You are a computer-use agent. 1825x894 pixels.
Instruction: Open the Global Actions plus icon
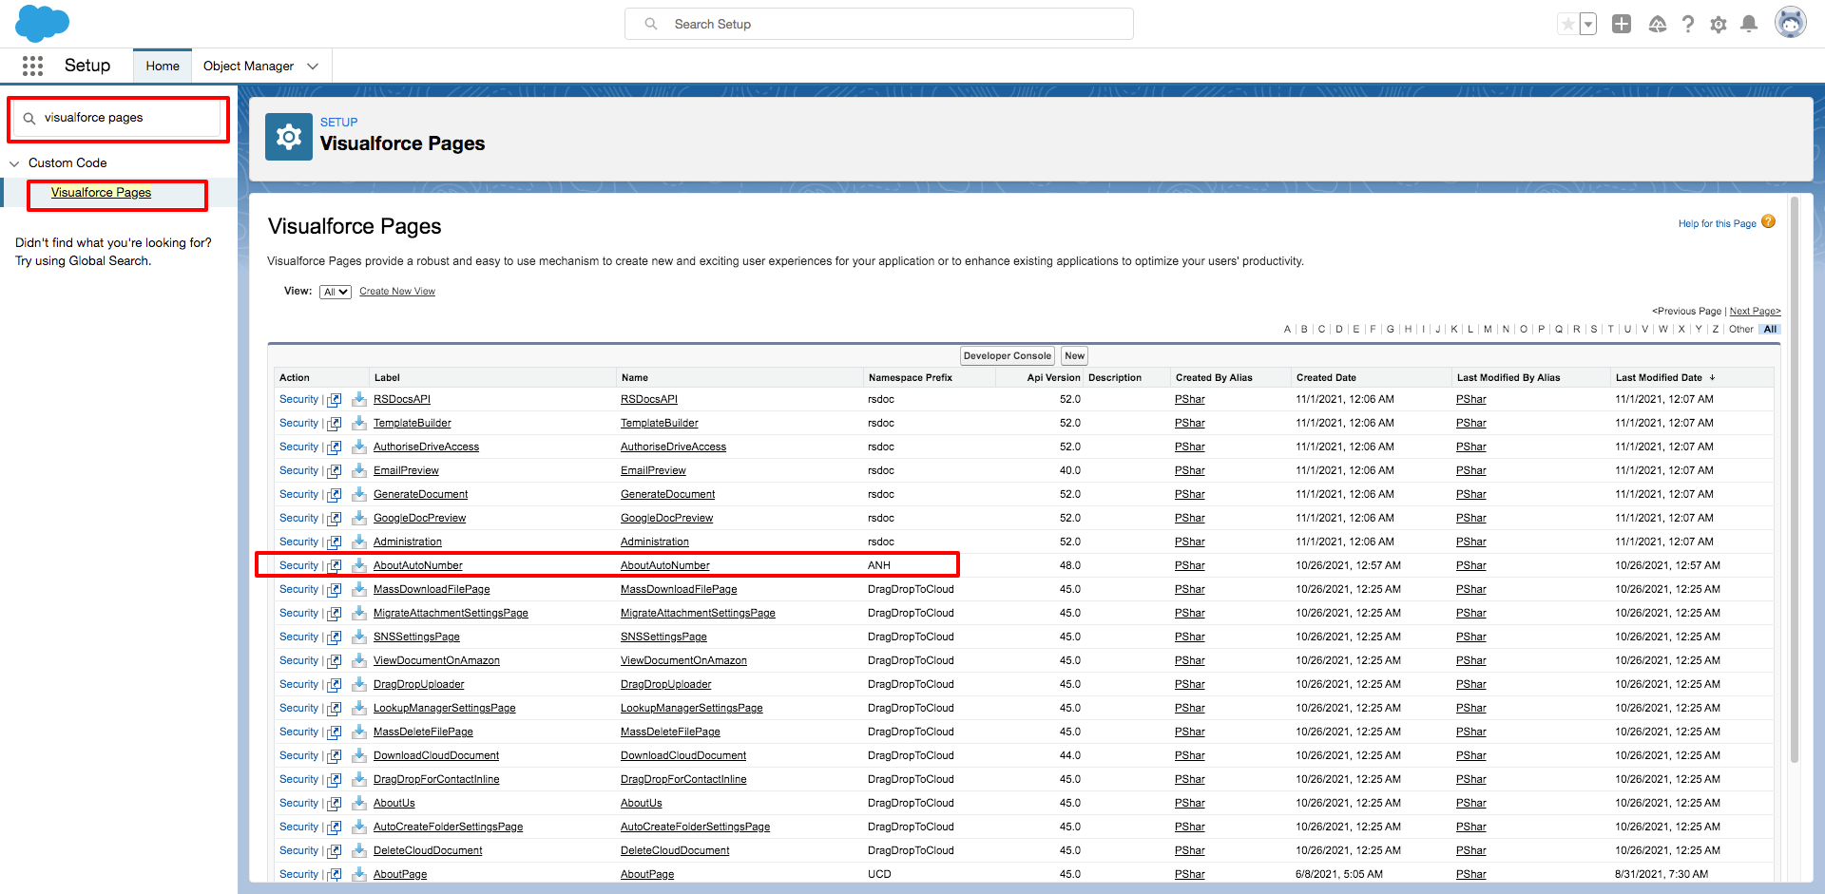1622,24
